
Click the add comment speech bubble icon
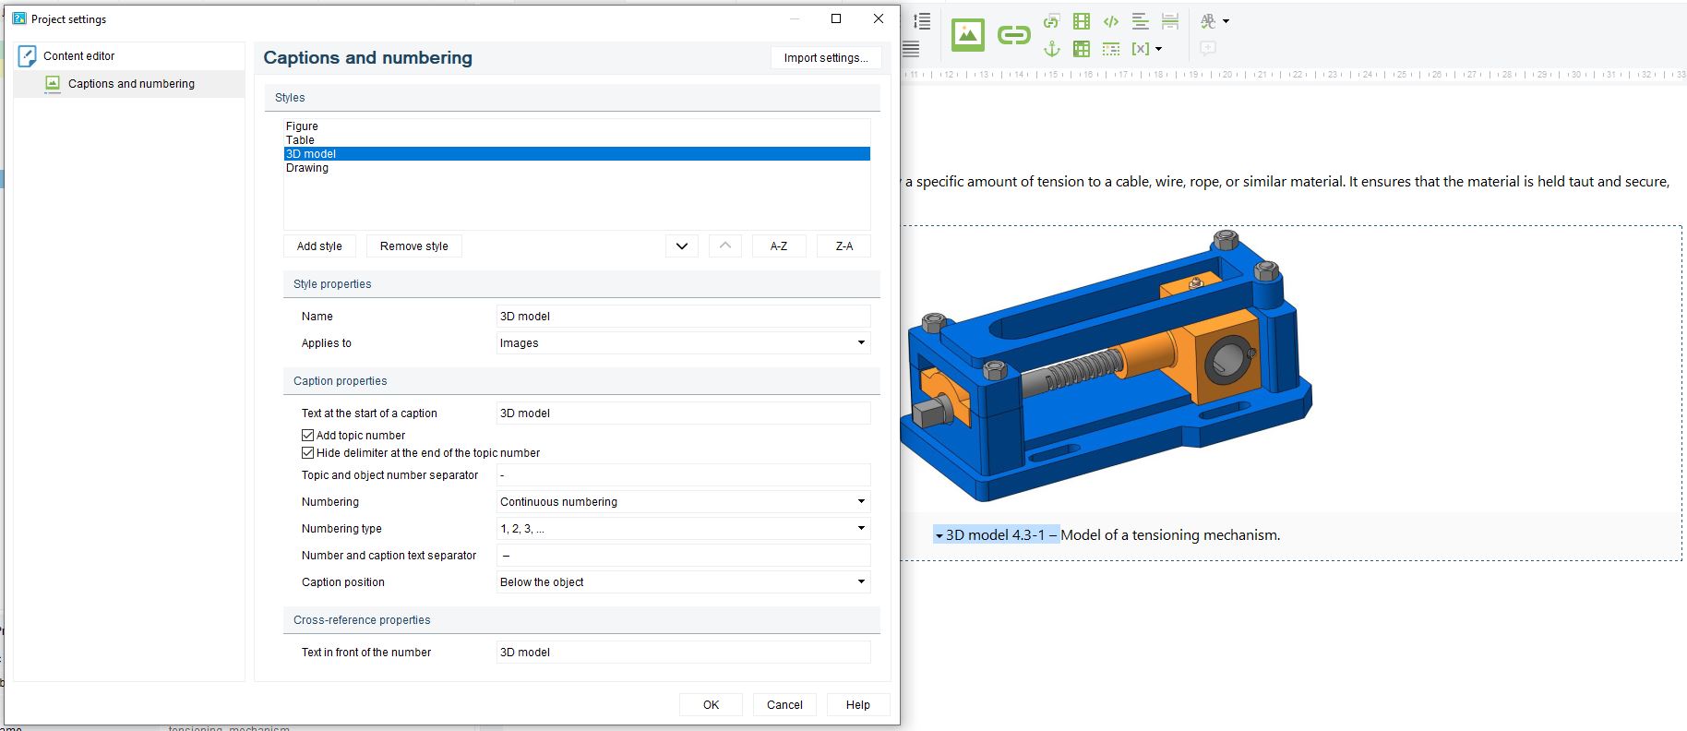[1208, 48]
